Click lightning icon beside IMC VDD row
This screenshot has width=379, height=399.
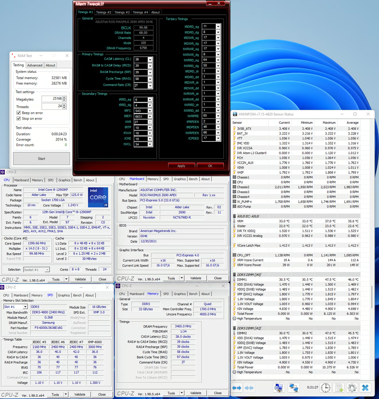[x=235, y=143]
